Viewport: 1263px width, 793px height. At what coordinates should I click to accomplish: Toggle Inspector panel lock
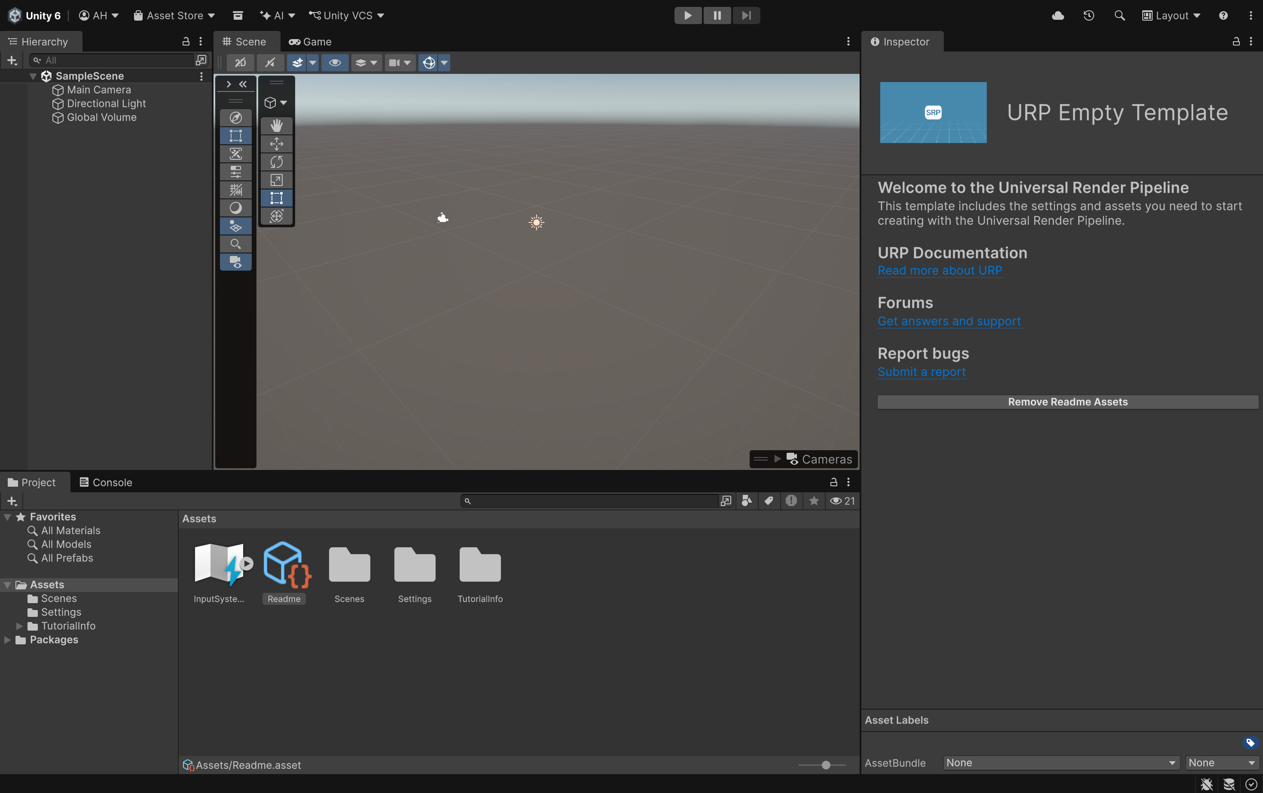[1236, 41]
